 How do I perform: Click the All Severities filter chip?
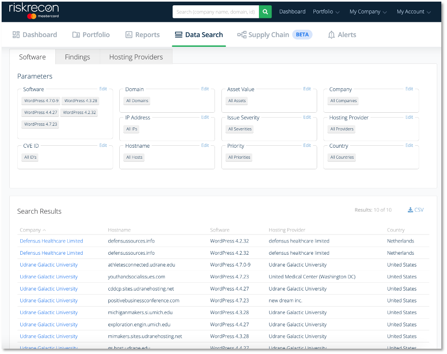pyautogui.click(x=239, y=129)
